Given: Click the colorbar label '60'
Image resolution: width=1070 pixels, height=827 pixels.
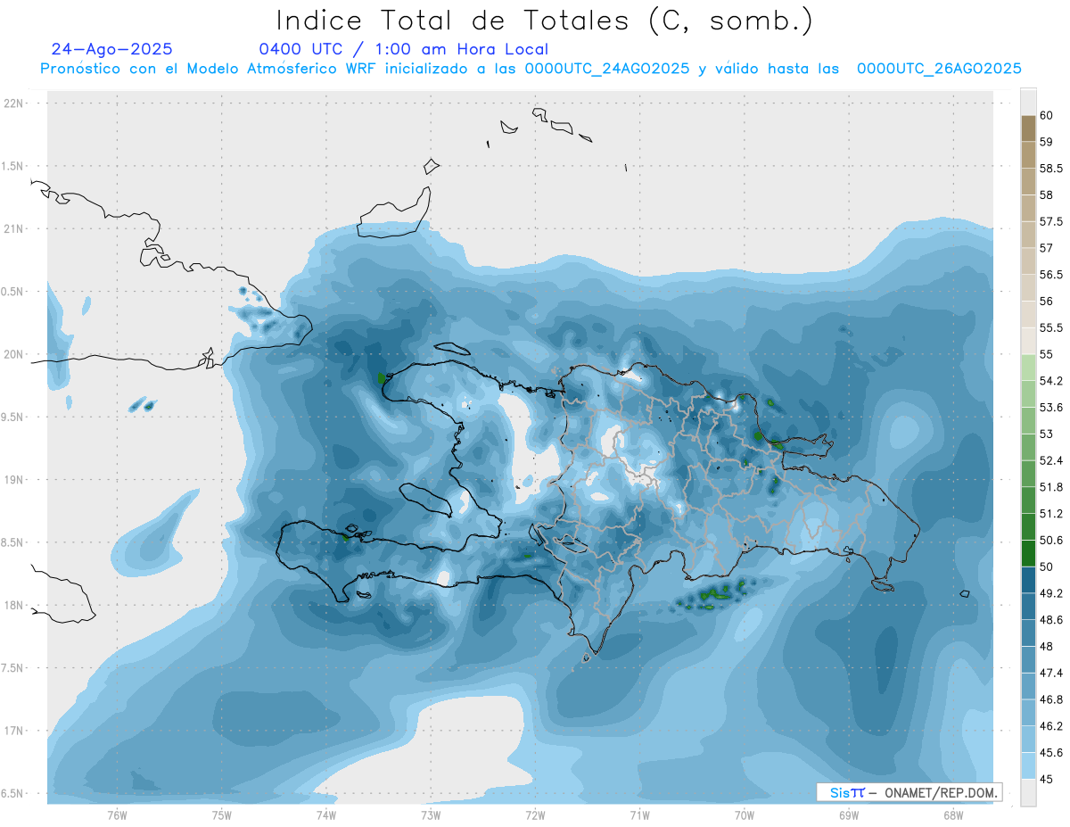Looking at the screenshot, I should click(x=1046, y=115).
